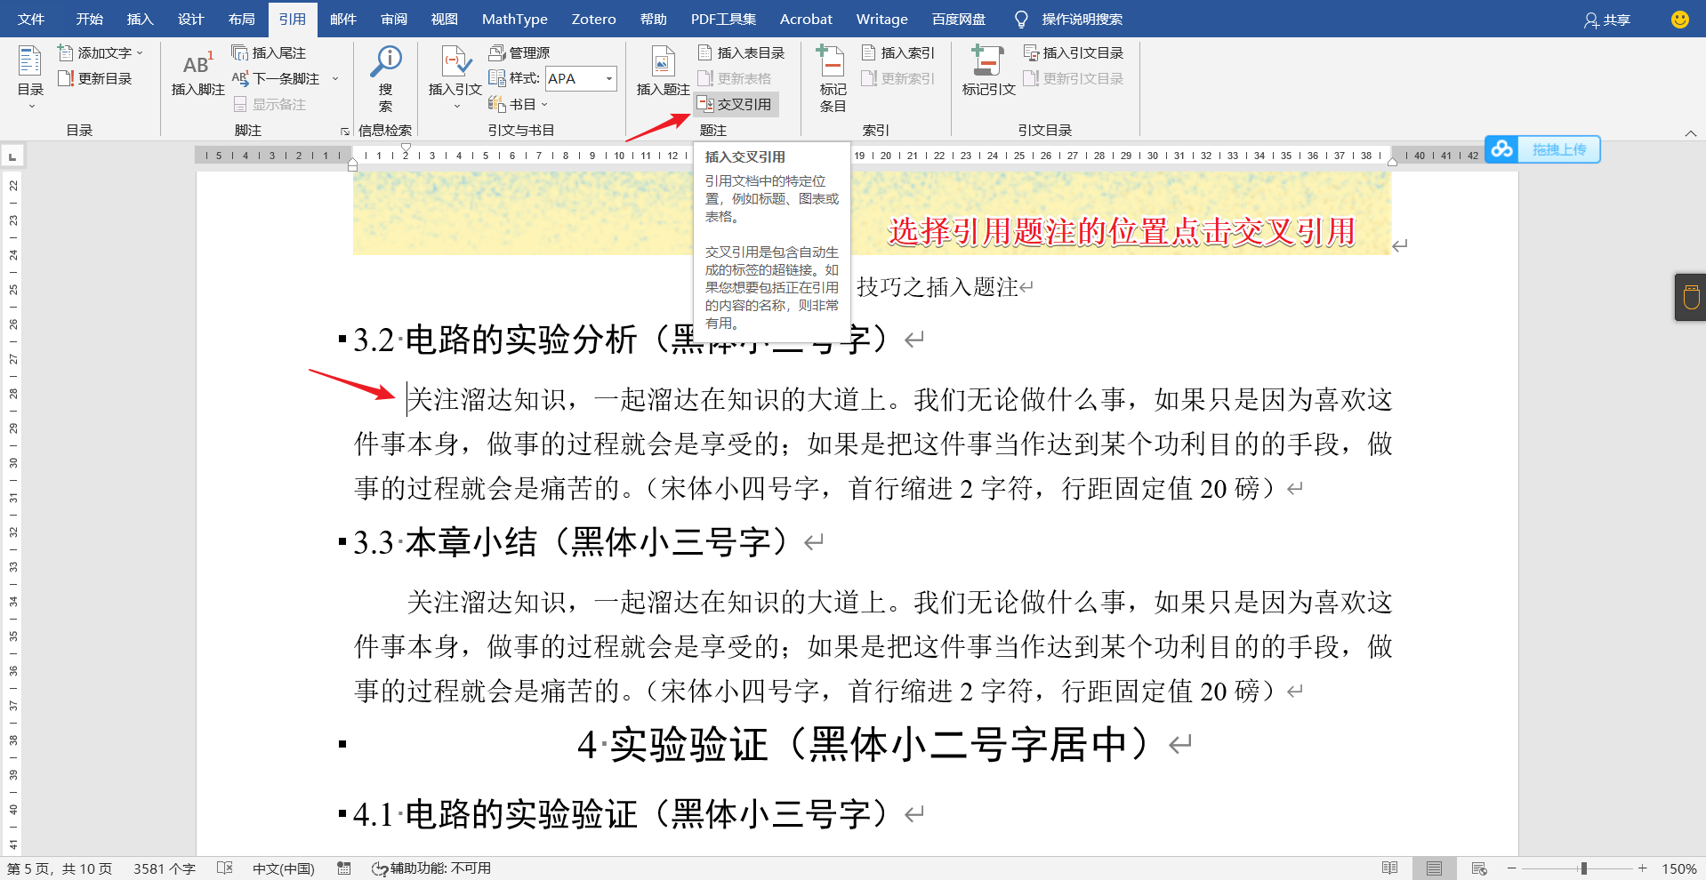
Task: Open the 插入题注 caption tool
Action: [662, 71]
